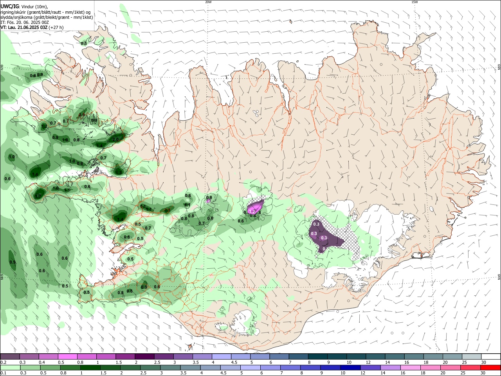Click the 20W longitude label

tap(208, 2)
